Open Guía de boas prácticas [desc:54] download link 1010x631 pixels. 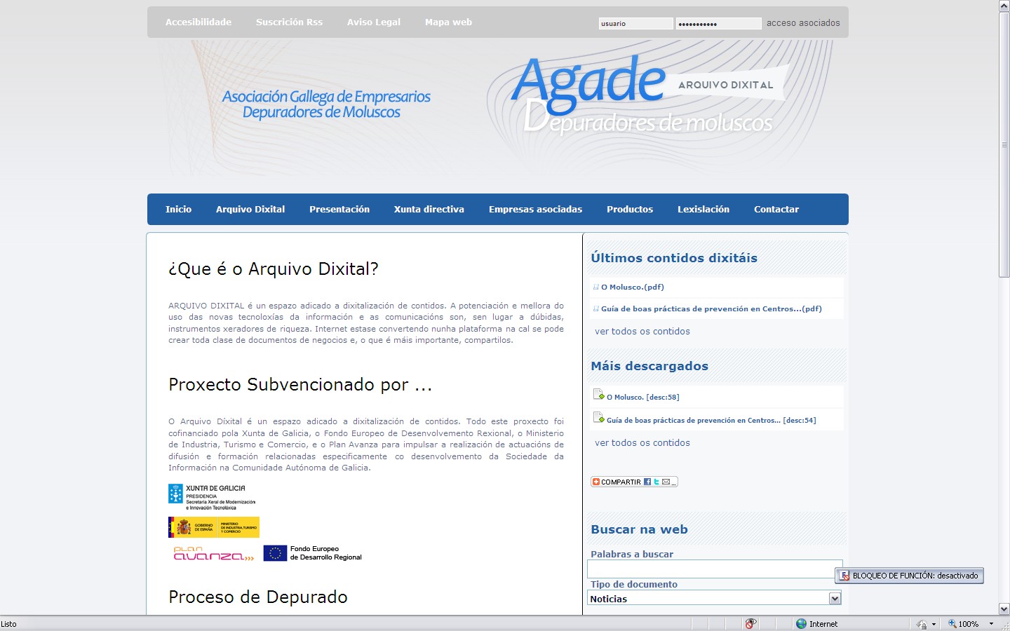click(x=711, y=420)
